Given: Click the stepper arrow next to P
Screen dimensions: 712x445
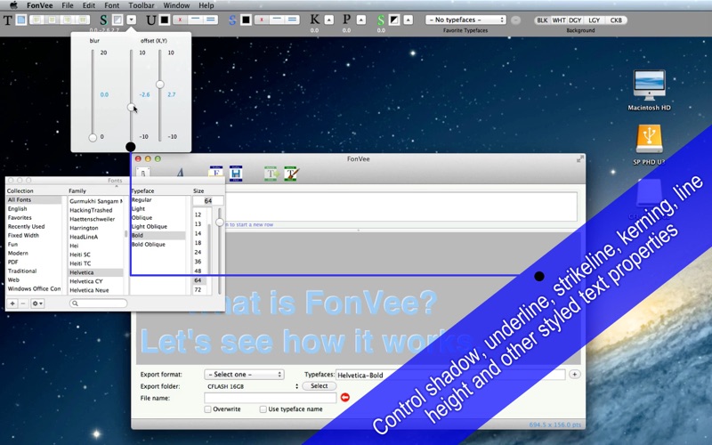Looking at the screenshot, I should [361, 20].
